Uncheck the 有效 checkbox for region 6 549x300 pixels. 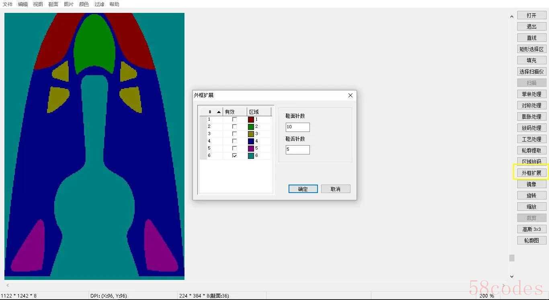click(235, 156)
